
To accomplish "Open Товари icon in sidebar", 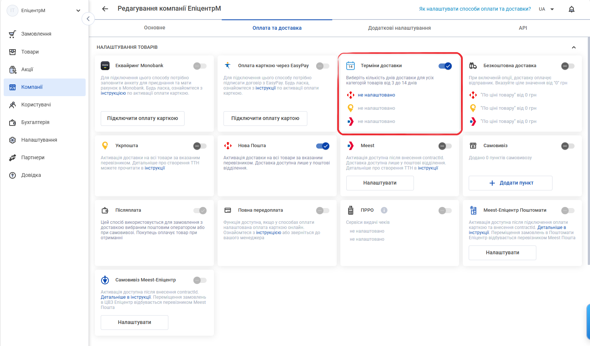I will pos(12,52).
